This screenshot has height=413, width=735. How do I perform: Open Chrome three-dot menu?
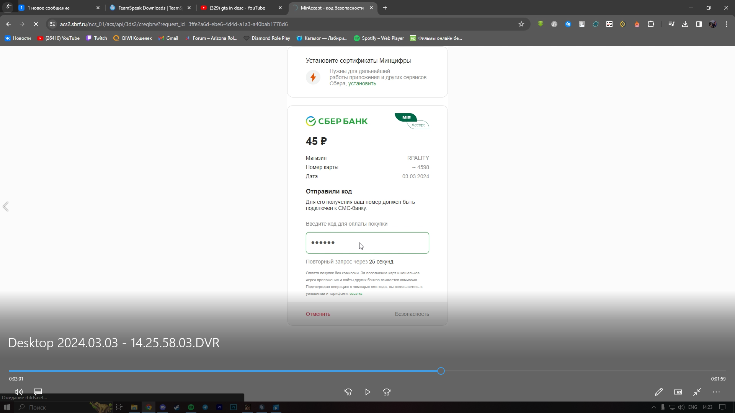[x=726, y=24]
